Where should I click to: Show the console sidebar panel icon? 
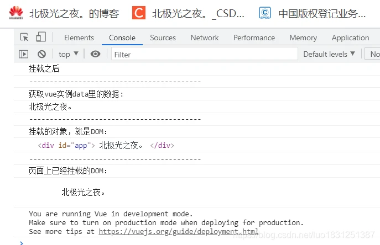coord(23,54)
